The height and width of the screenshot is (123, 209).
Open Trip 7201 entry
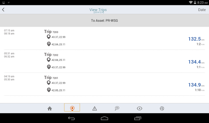tap(104, 84)
